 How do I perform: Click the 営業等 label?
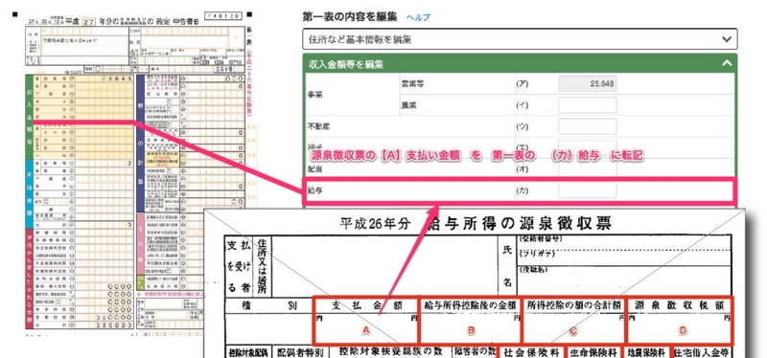[x=412, y=84]
